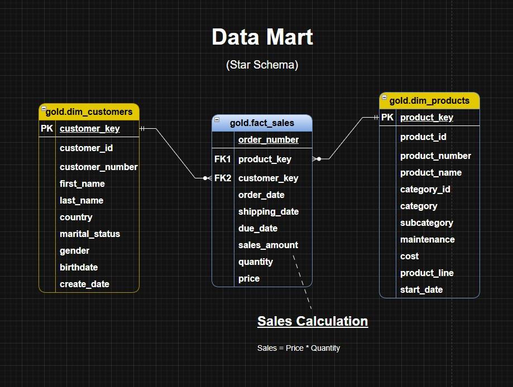Click the Data Mart title text
513x387 pixels.
click(x=262, y=37)
